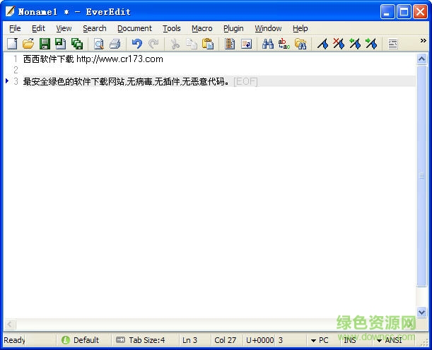The image size is (432, 350).
Task: Toggle word wrap toolbar icon
Action: click(x=246, y=44)
